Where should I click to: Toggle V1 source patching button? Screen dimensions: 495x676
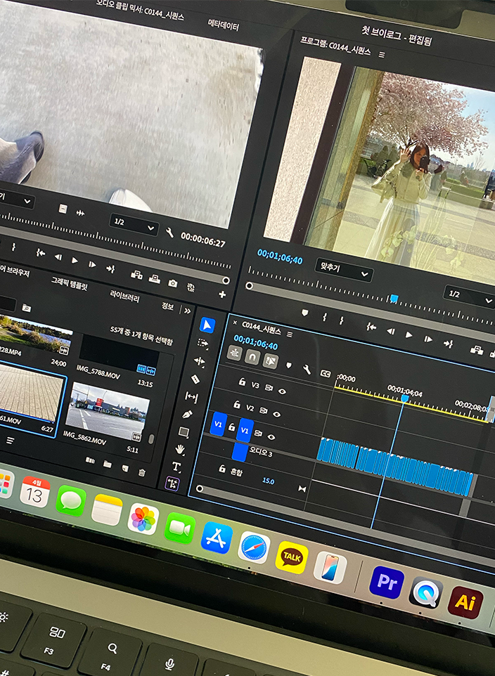pos(219,424)
